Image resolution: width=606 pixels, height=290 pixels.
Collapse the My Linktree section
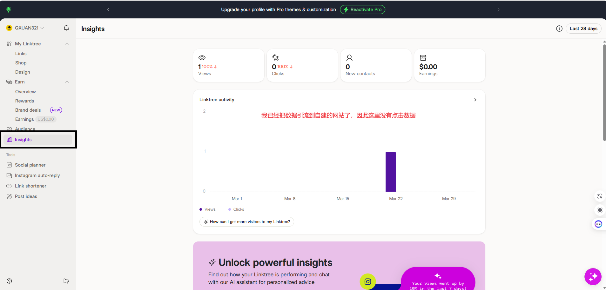pos(67,43)
